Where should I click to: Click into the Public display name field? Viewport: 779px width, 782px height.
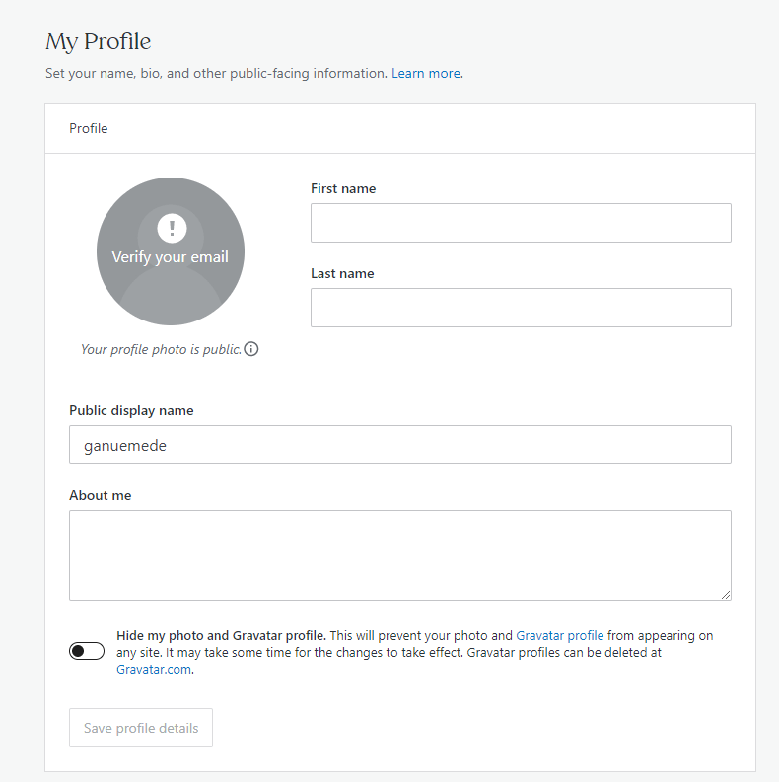point(400,445)
